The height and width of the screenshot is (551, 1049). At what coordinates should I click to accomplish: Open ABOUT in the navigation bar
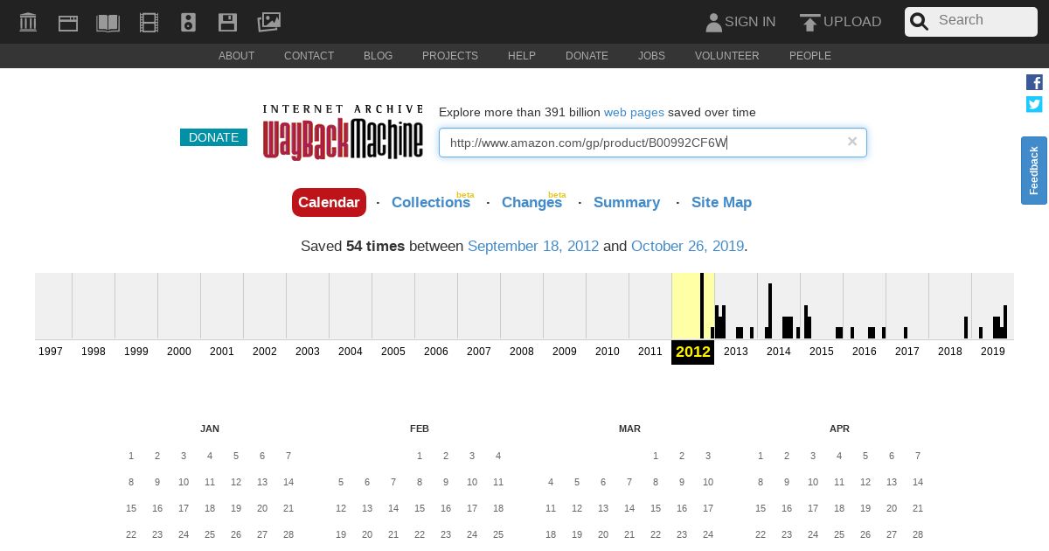(236, 56)
